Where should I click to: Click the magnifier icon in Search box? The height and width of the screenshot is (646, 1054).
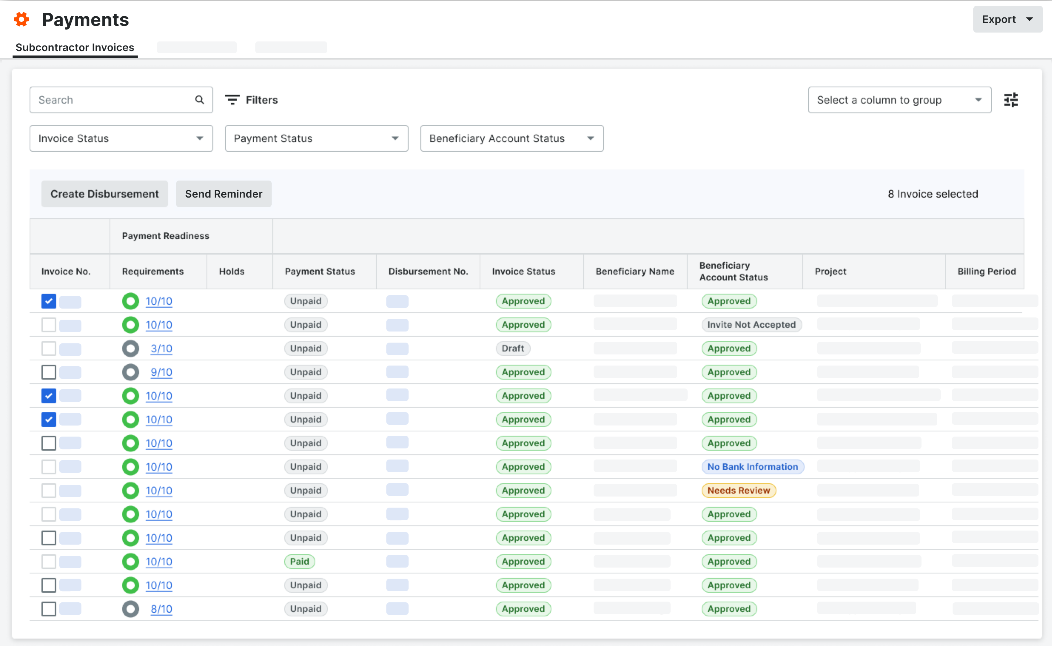click(x=200, y=100)
